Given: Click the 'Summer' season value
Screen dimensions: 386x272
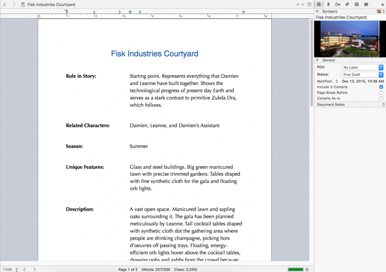Looking at the screenshot, I should [x=139, y=146].
